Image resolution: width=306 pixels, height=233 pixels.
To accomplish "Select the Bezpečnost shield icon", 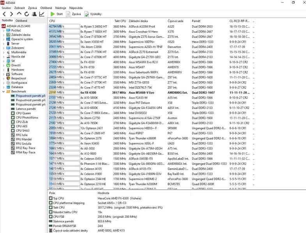I will click(8, 78).
